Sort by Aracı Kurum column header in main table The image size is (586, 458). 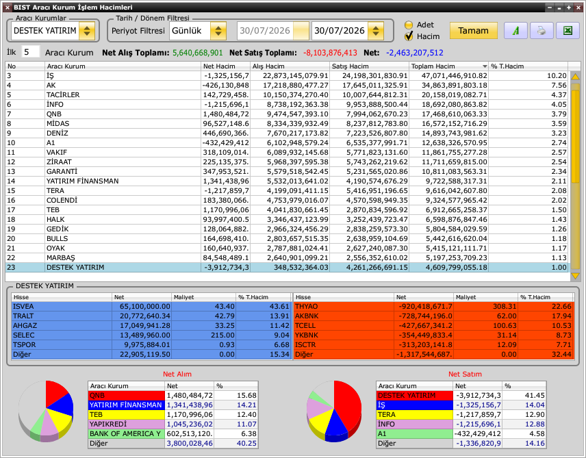[x=123, y=66]
